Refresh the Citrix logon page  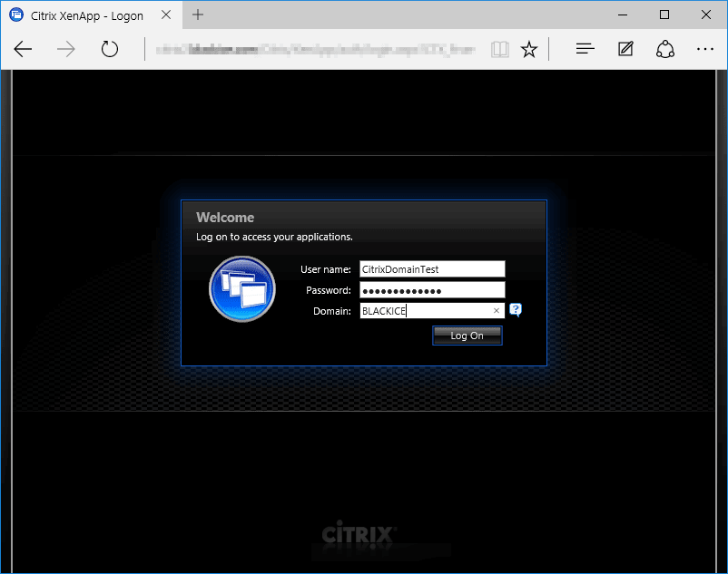pyautogui.click(x=110, y=49)
